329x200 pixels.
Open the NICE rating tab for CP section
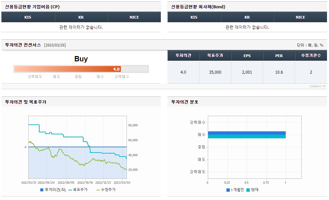(x=134, y=17)
